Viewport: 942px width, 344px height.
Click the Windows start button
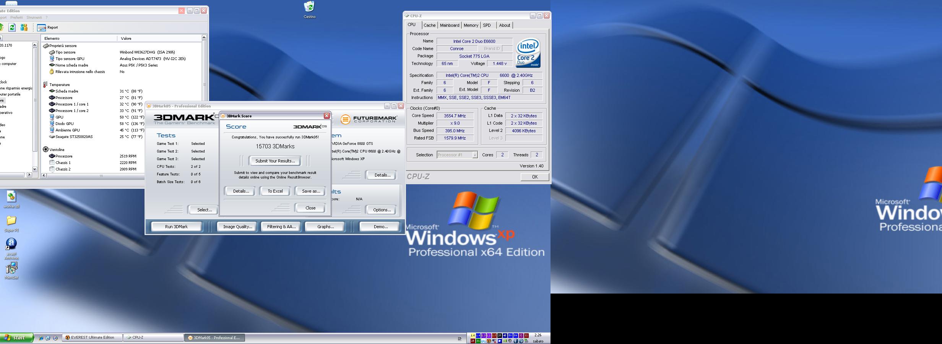[x=16, y=338]
